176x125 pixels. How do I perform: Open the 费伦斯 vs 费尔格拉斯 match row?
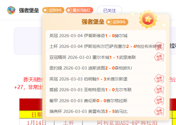pos(88,101)
